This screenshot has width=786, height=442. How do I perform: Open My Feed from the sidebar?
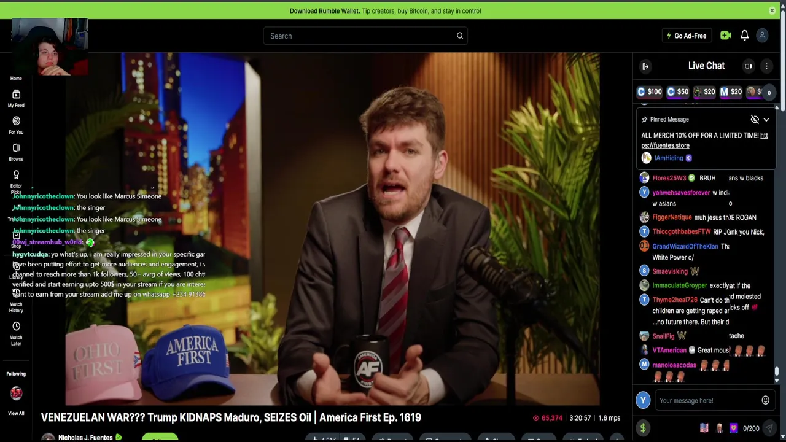[16, 98]
